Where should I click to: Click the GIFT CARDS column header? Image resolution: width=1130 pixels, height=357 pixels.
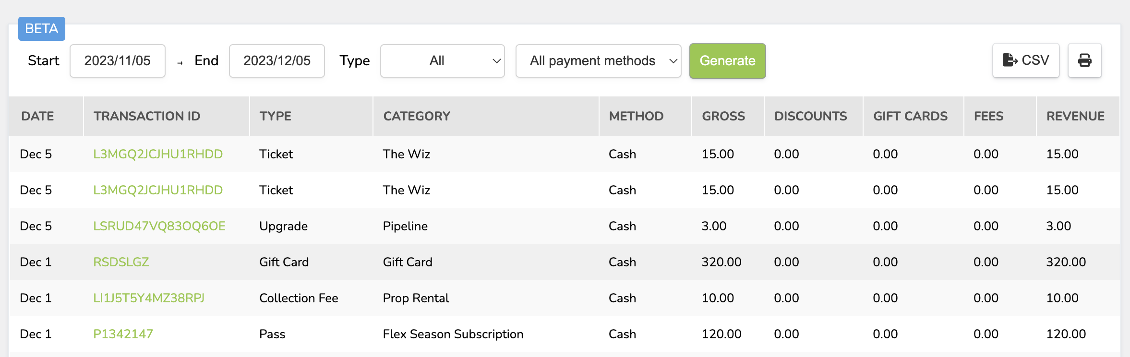(x=910, y=116)
